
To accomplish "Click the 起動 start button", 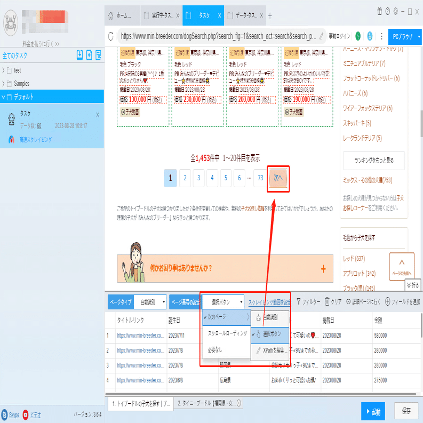I will point(373,411).
